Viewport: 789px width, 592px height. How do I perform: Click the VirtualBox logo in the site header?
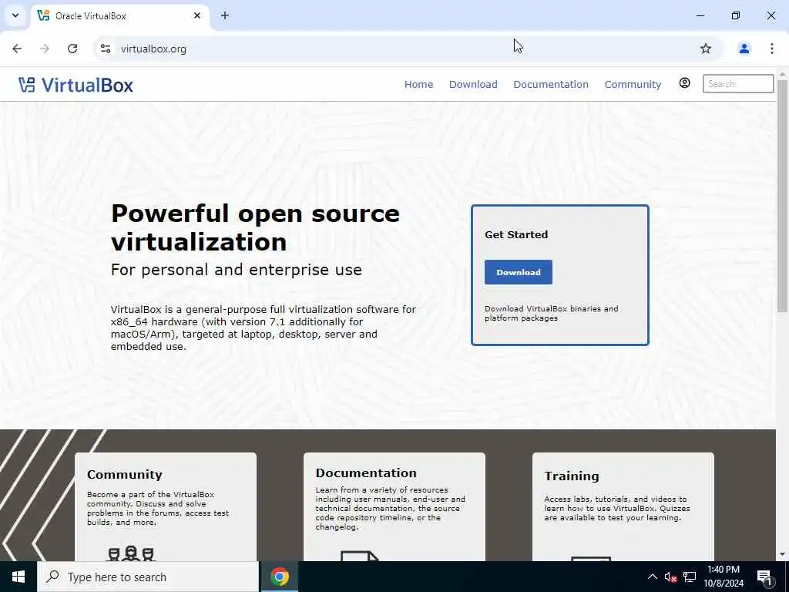coord(76,85)
